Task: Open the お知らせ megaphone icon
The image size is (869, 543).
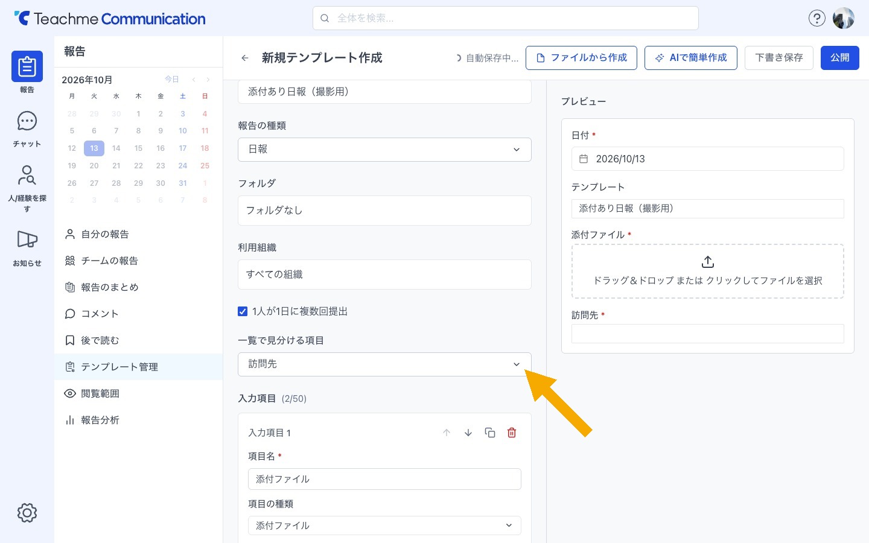Action: pyautogui.click(x=27, y=240)
